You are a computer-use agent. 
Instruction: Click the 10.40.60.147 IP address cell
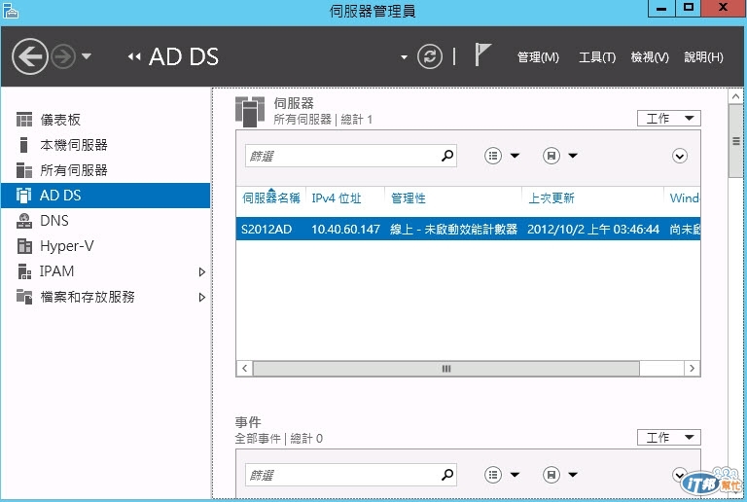345,229
